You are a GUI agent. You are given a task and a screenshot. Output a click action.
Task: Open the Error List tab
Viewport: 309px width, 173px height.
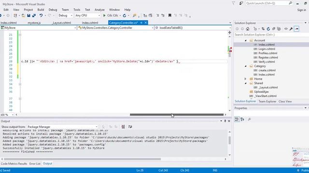(35, 163)
